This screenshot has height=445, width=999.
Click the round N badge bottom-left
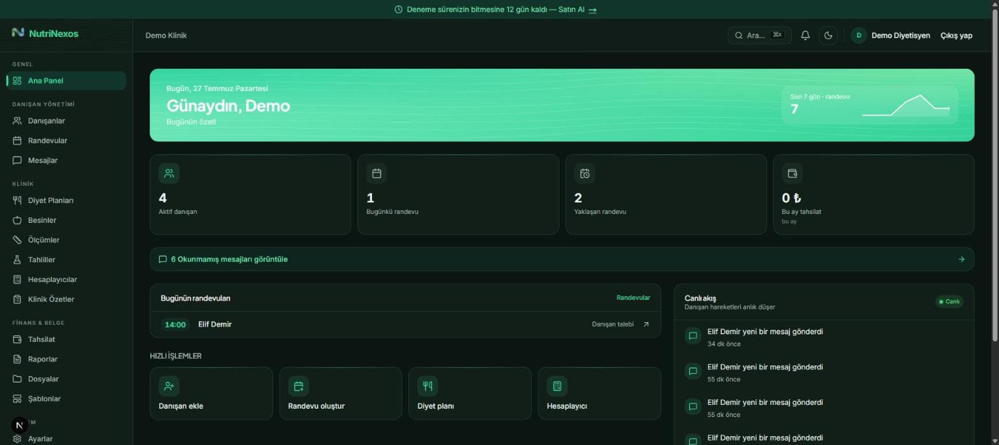coord(19,425)
